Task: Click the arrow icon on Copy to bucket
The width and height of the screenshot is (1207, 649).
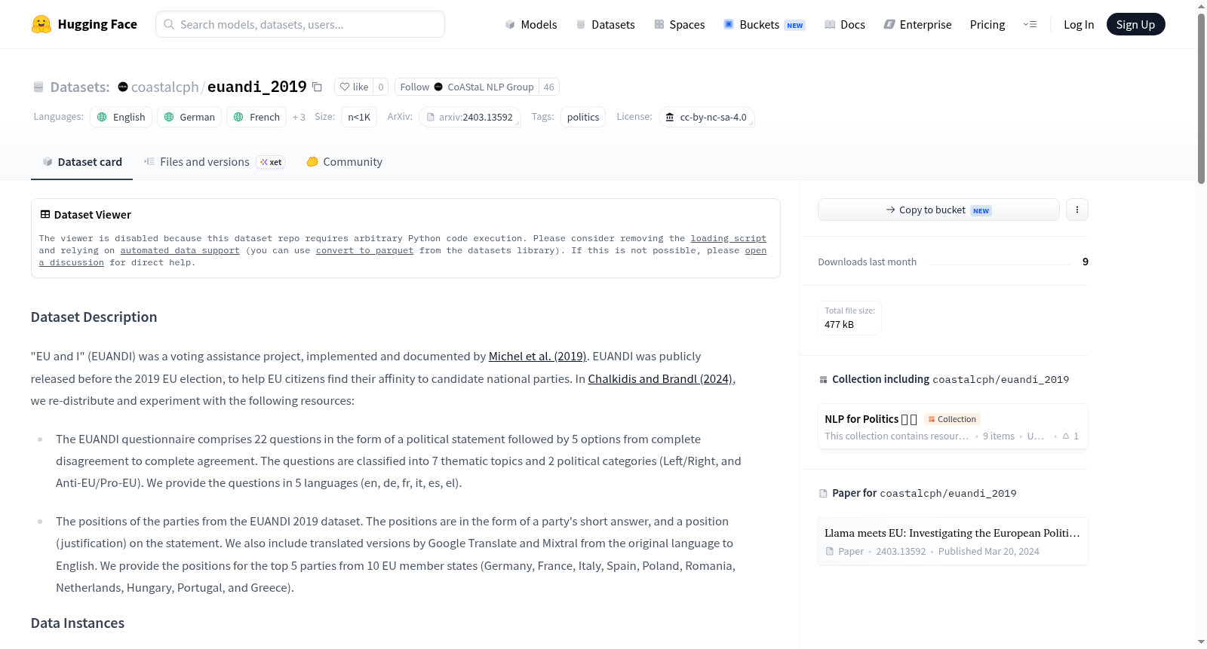Action: 891,210
